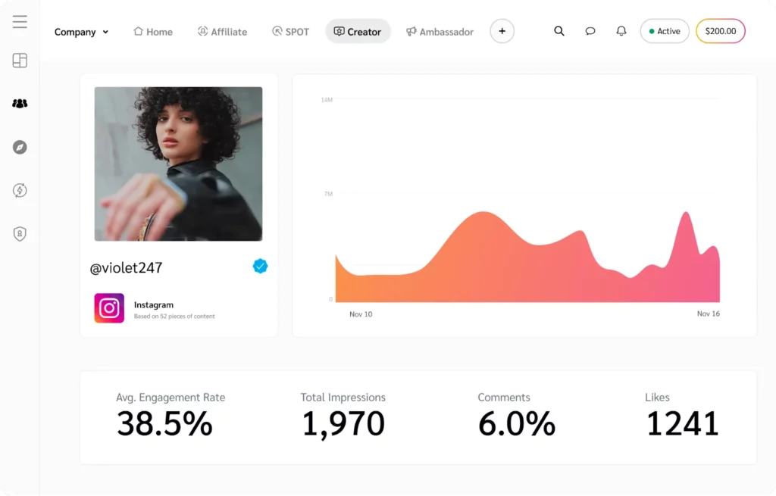Open the security shield icon in sidebar

point(19,234)
